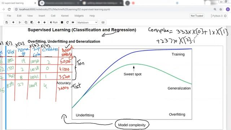The width and height of the screenshot is (231, 130).
Task: Copy selected cells icon
Action: tap(26, 22)
